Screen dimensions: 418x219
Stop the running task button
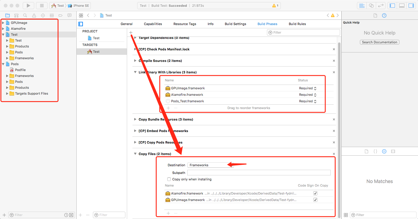point(42,6)
